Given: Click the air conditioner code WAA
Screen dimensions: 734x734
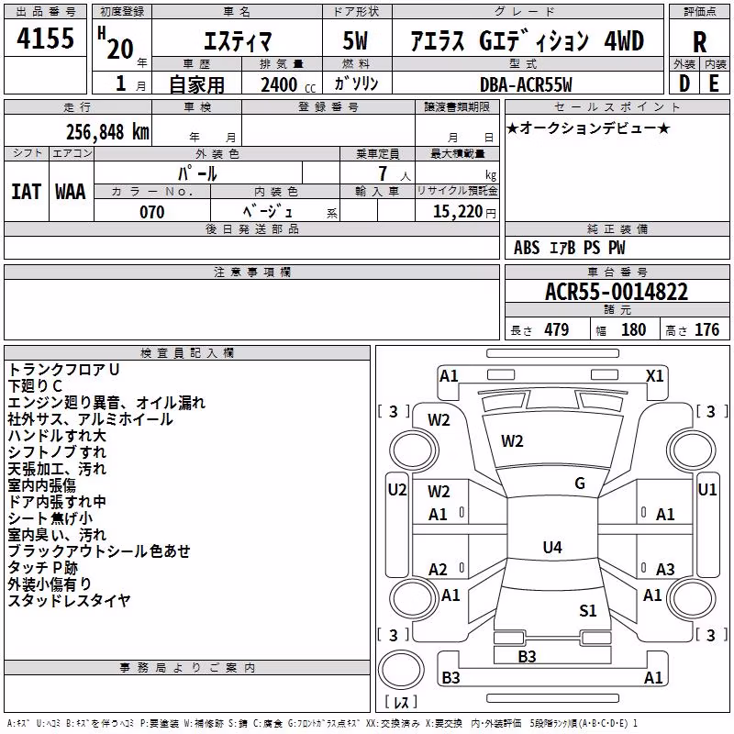Looking at the screenshot, I should pos(71,192).
